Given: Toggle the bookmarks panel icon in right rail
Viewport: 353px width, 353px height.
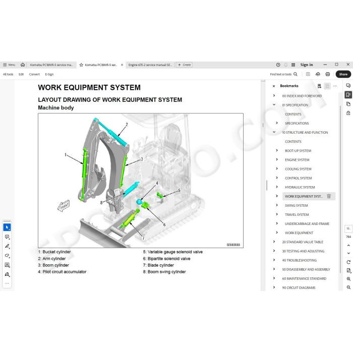Looking at the screenshot, I should click(x=348, y=95).
